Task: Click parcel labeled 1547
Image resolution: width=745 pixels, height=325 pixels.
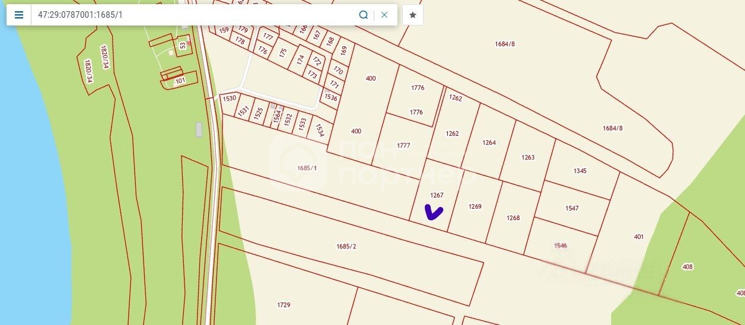Action: coord(572,208)
